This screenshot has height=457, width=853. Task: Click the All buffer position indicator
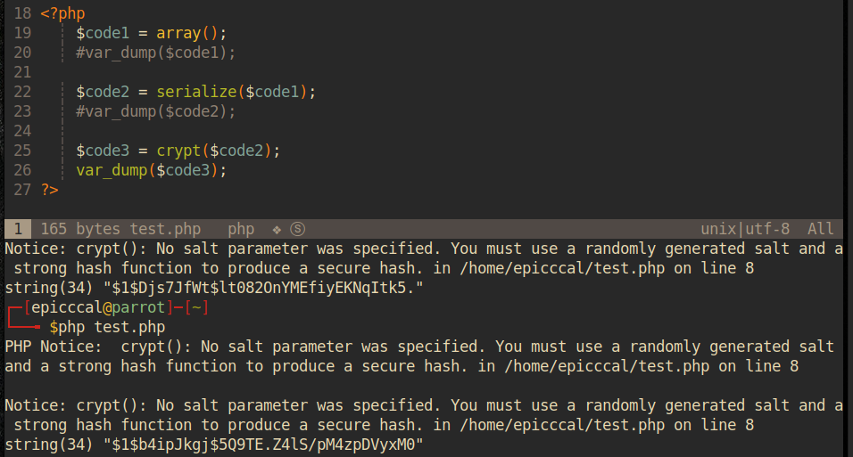point(820,229)
